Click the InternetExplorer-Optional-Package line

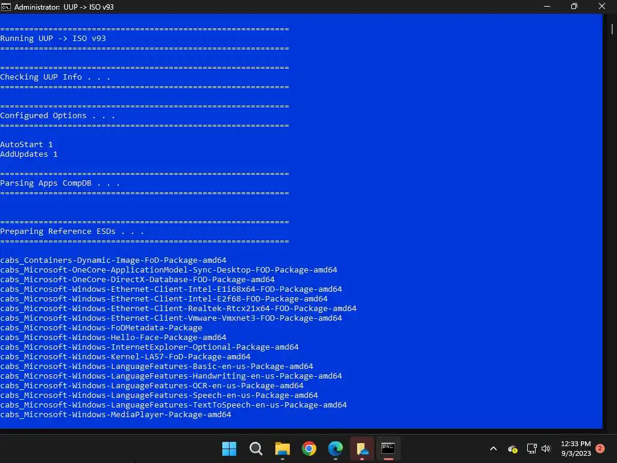coord(149,347)
